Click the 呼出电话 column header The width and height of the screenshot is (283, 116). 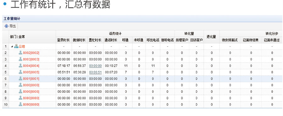pos(153,40)
